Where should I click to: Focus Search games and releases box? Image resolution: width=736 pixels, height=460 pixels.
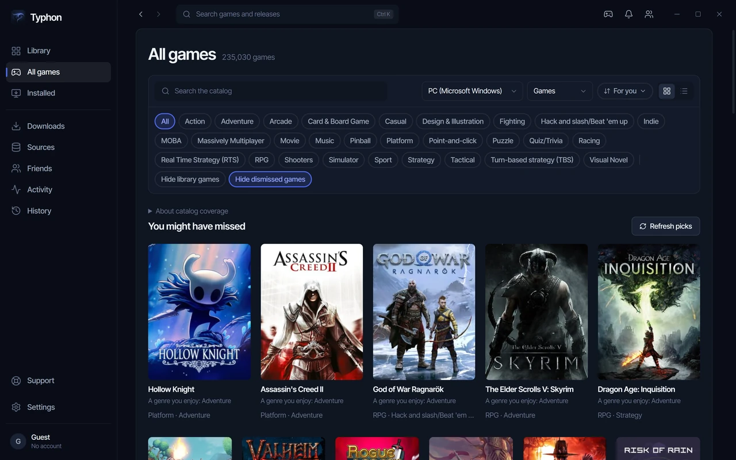(x=287, y=14)
